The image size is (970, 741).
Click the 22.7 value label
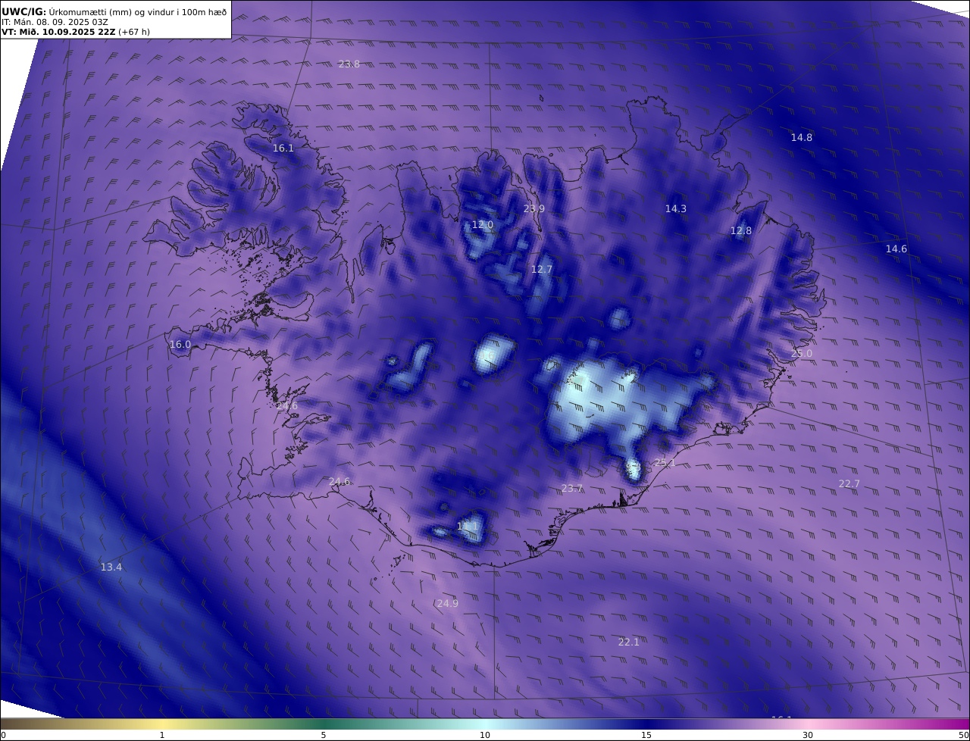849,484
